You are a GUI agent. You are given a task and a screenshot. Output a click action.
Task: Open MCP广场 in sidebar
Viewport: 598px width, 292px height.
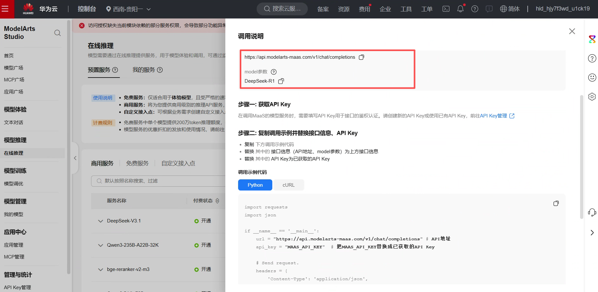(14, 80)
